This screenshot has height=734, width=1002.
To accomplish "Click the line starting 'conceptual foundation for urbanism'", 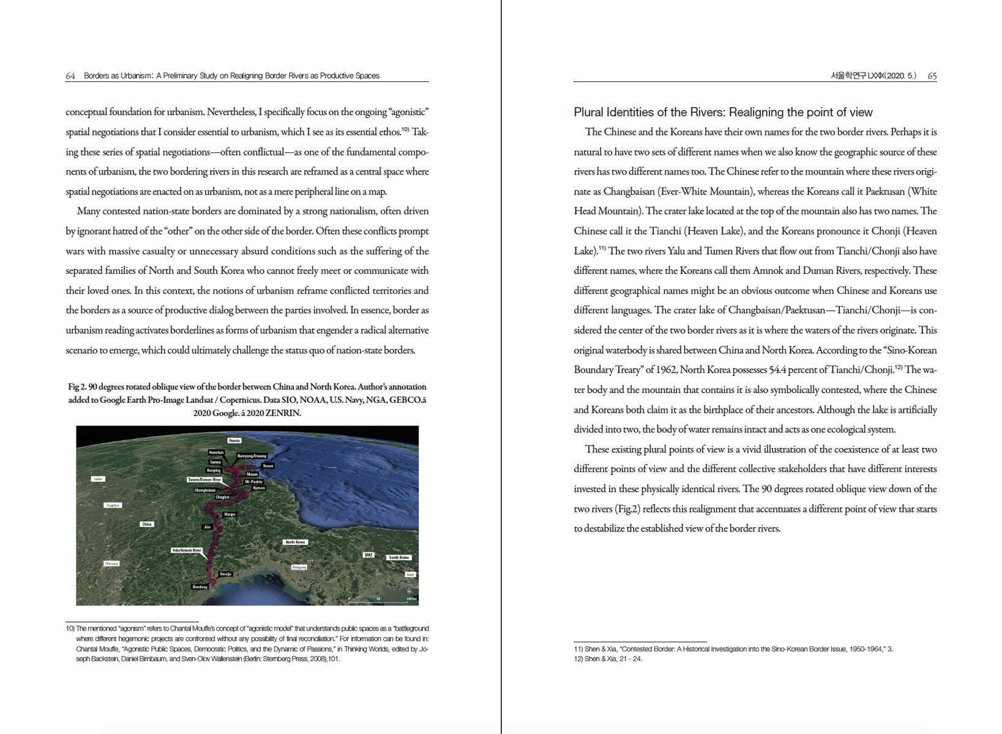I will [x=247, y=112].
